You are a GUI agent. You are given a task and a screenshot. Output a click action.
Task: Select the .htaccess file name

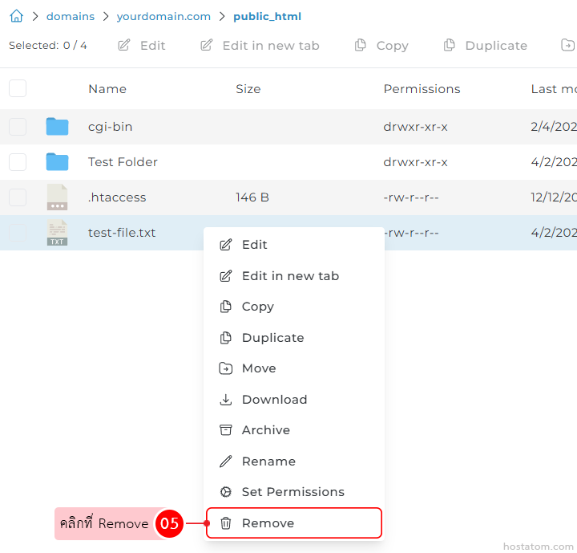[x=117, y=197]
